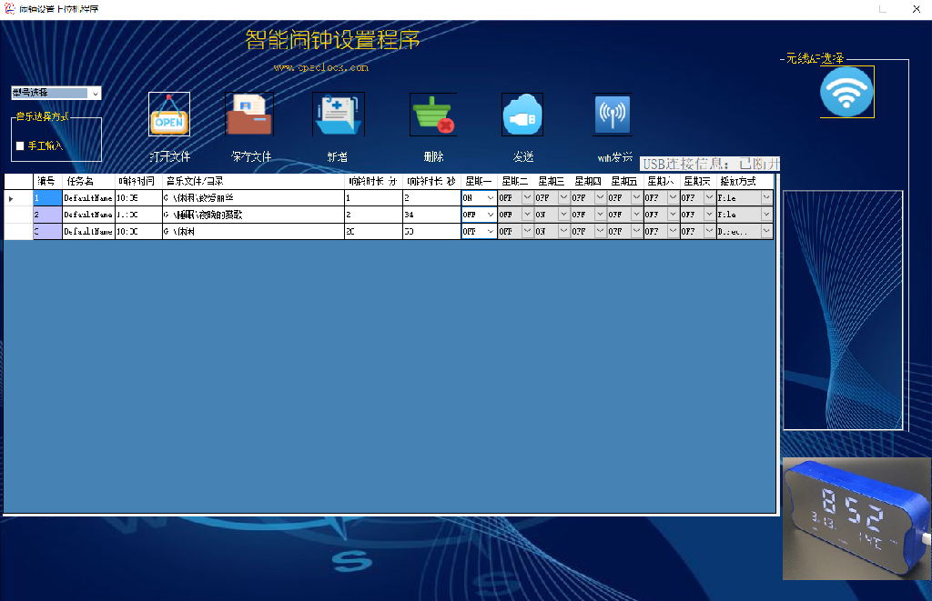
Task: Click row 1 编号 cell "1"
Action: click(x=47, y=198)
